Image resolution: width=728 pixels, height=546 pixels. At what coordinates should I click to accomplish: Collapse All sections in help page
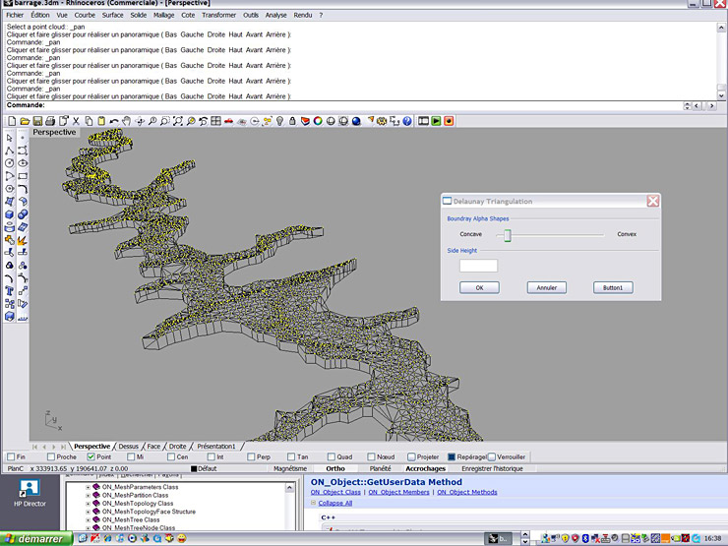(334, 503)
